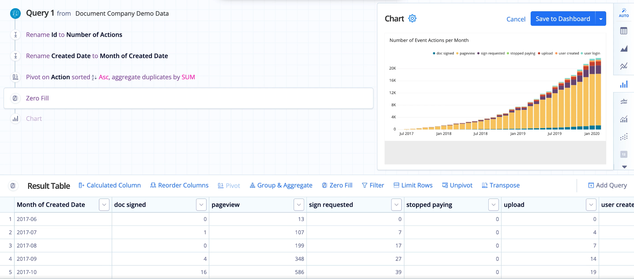Select the single value number chart icon
Screen dimensions: 634x279
[x=624, y=154]
